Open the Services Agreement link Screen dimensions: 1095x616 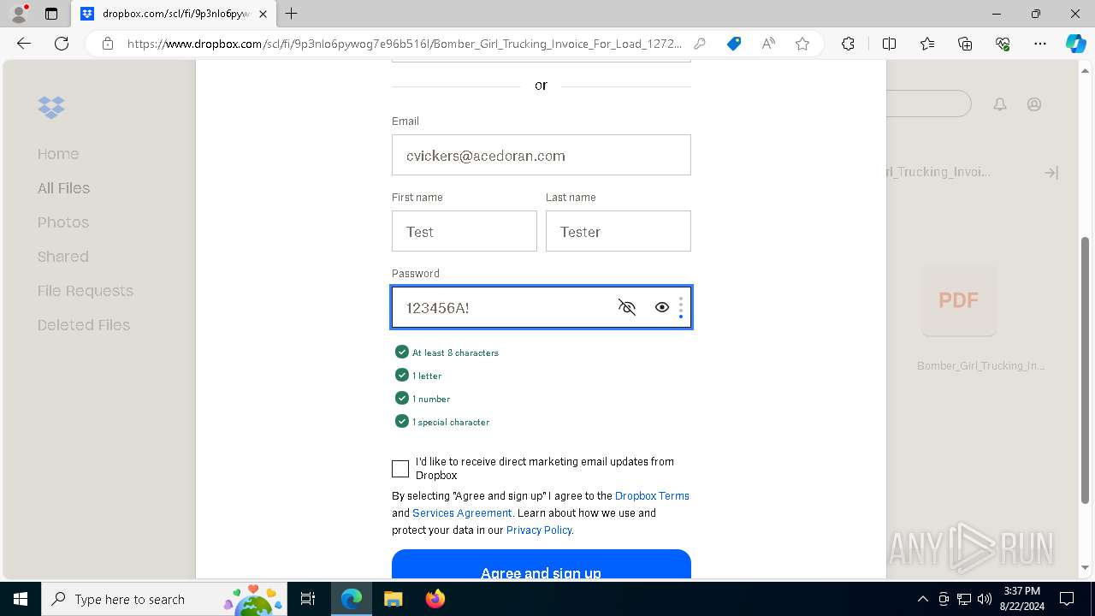click(x=462, y=512)
